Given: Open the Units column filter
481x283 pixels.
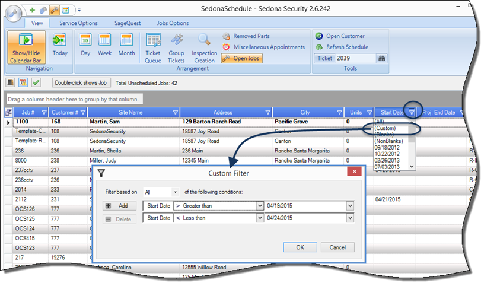Looking at the screenshot, I should tap(369, 113).
